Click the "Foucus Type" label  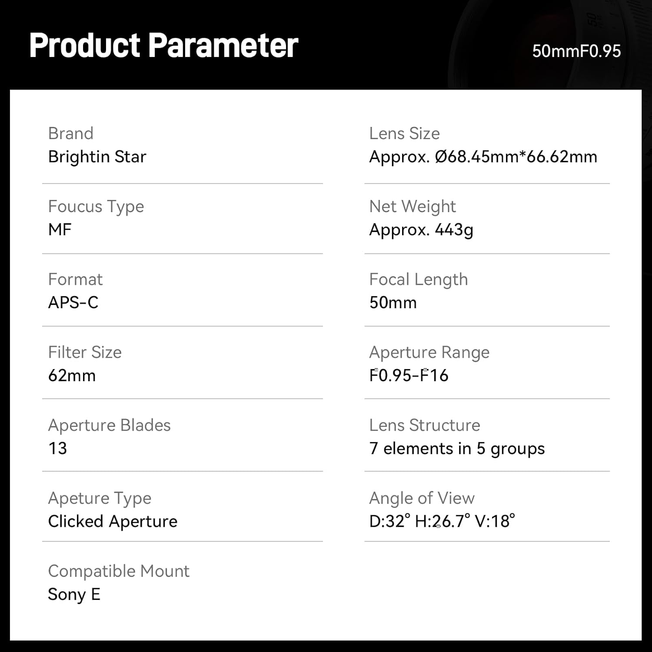[96, 206]
